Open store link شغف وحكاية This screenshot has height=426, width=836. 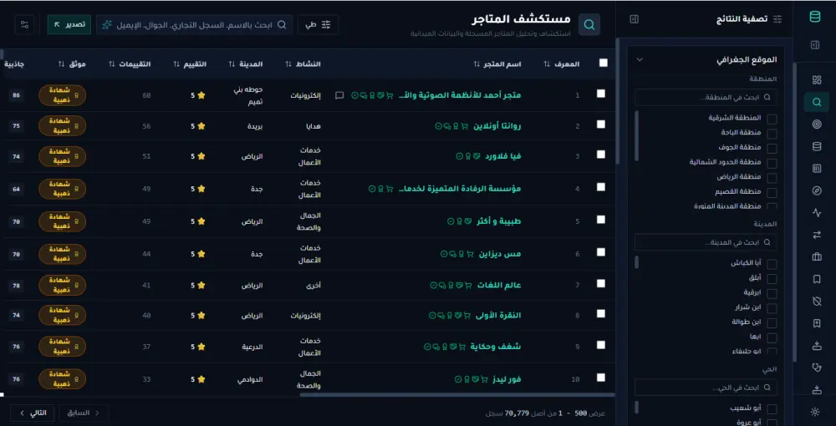click(496, 347)
